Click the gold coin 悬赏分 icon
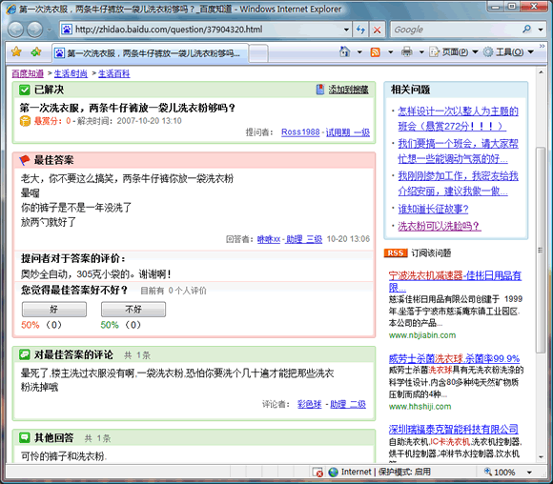The image size is (553, 484). [x=25, y=121]
